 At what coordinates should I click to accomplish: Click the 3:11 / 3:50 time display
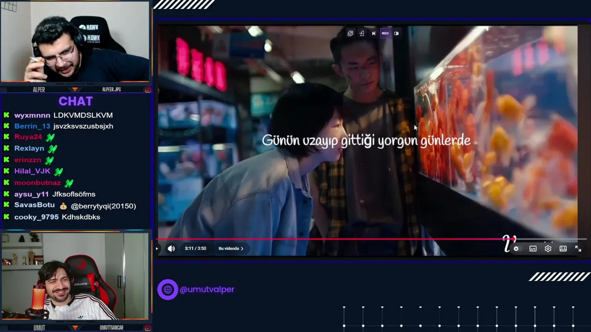click(x=195, y=249)
